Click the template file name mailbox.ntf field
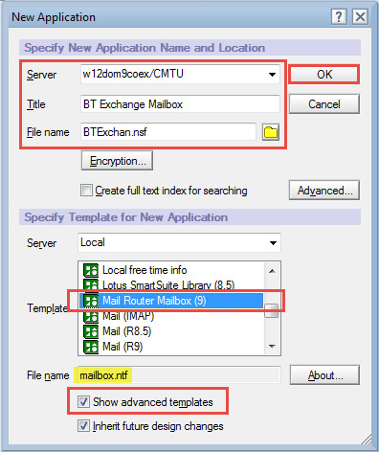This screenshot has width=379, height=452. [179, 375]
